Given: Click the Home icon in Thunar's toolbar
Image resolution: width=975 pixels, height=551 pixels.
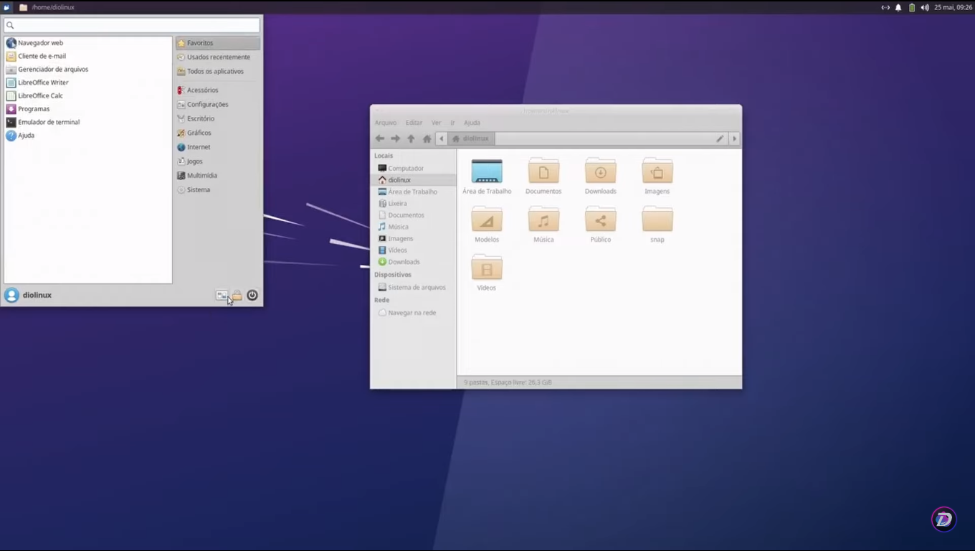Looking at the screenshot, I should pyautogui.click(x=427, y=138).
